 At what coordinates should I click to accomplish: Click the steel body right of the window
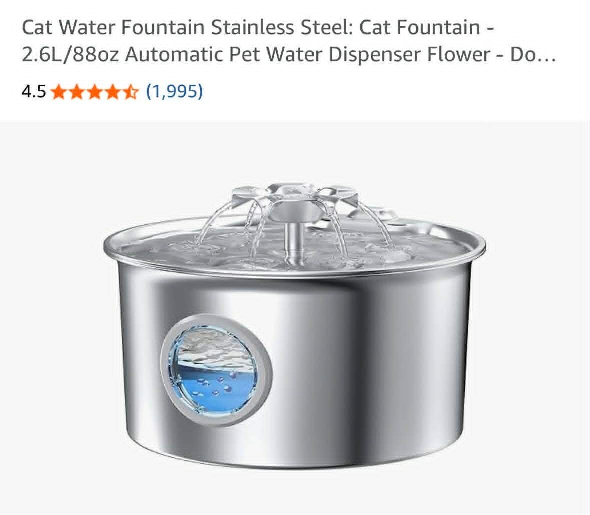coord(369,369)
